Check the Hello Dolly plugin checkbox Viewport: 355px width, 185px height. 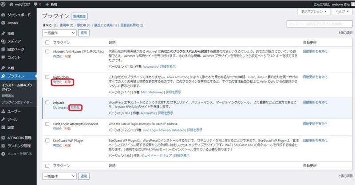pyautogui.click(x=47, y=77)
